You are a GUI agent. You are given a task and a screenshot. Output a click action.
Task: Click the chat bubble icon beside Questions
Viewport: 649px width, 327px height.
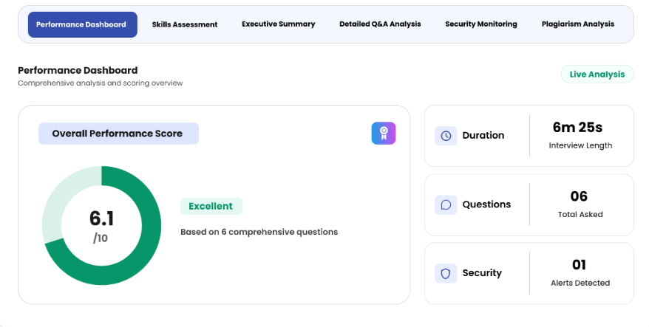(x=446, y=204)
